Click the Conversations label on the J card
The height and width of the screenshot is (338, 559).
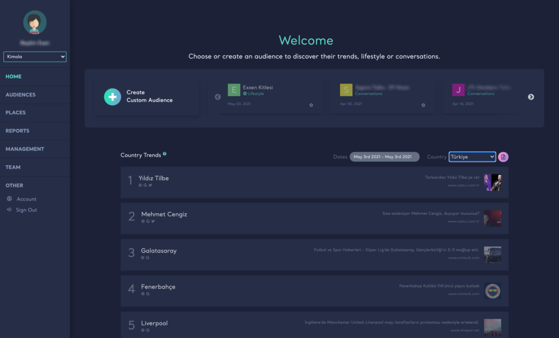point(480,94)
